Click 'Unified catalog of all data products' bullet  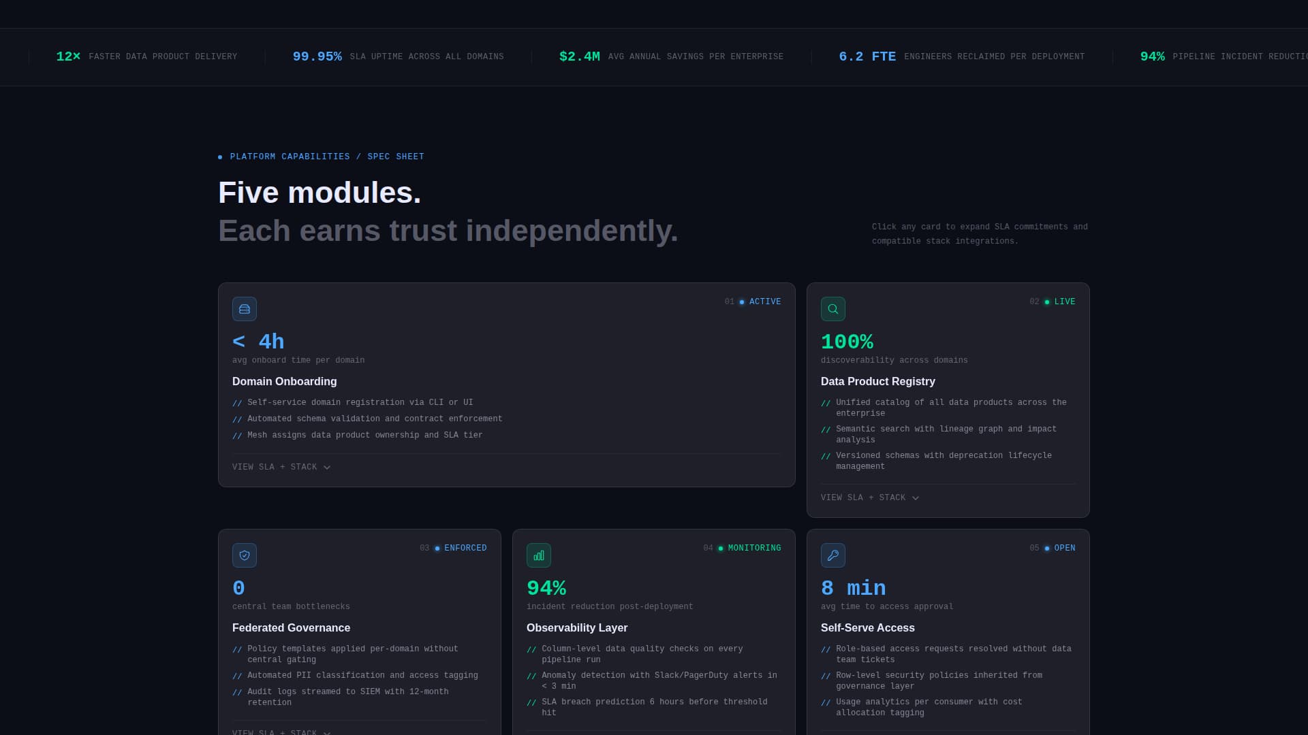[x=951, y=408]
